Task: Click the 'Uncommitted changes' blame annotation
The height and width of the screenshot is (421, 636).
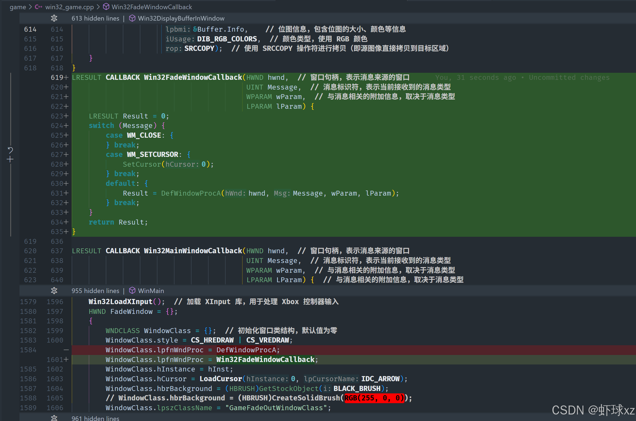Action: (x=569, y=78)
